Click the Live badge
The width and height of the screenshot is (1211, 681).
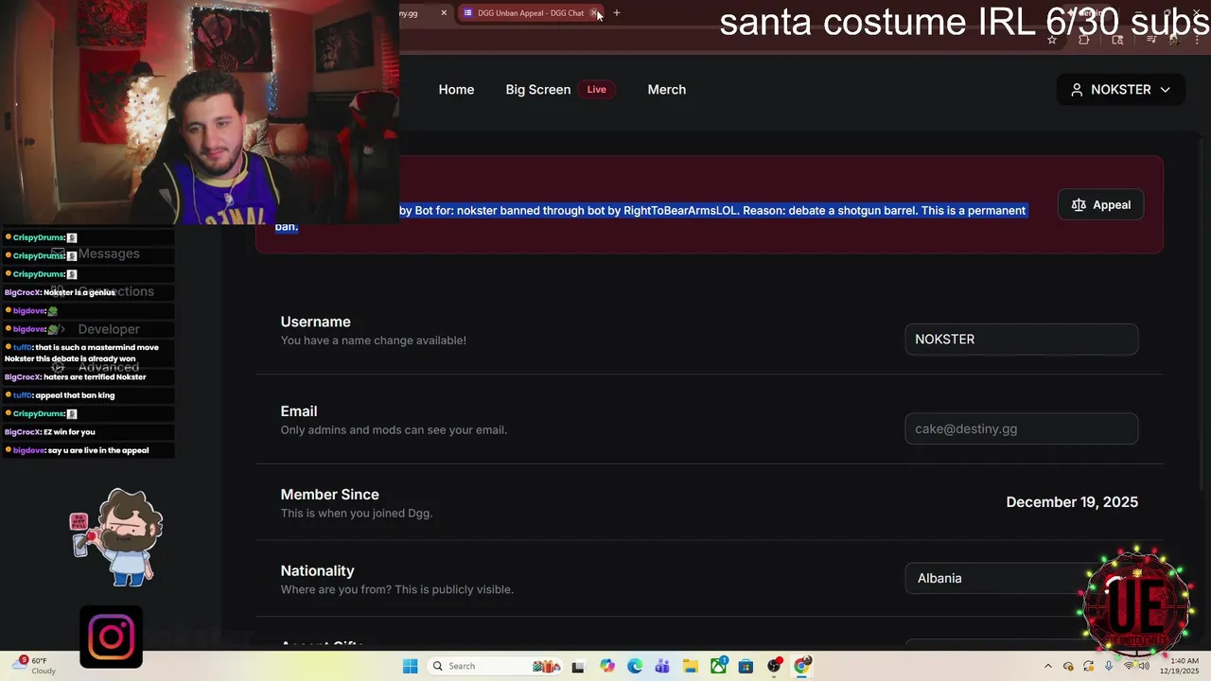(x=596, y=90)
